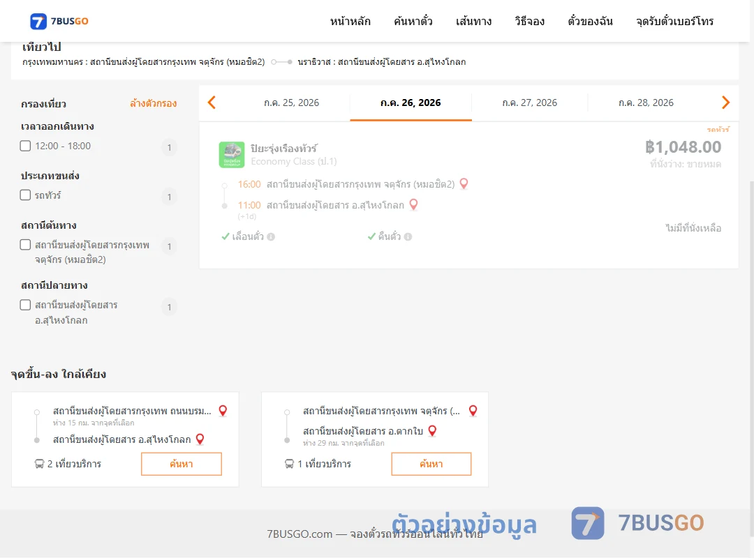Click the green checkmark next to เลื่อนตั๋ว
This screenshot has height=558, width=754.
click(226, 236)
